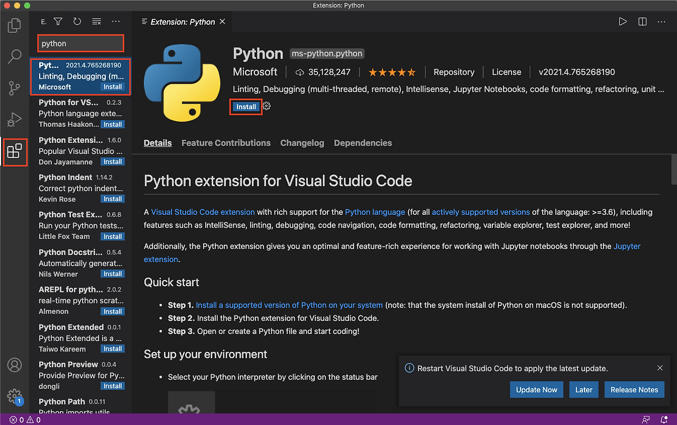Install Python for VSCode by Thomas Haakon
The width and height of the screenshot is (677, 425).
pos(113,124)
